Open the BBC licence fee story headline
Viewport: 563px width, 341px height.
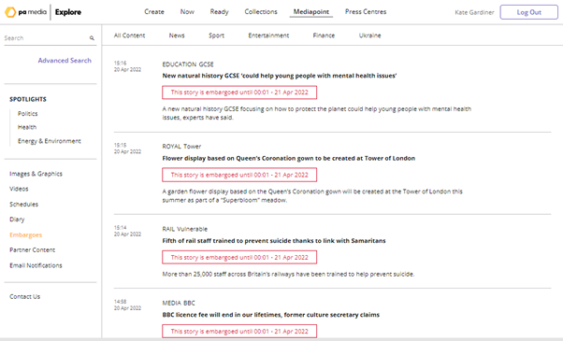(270, 315)
